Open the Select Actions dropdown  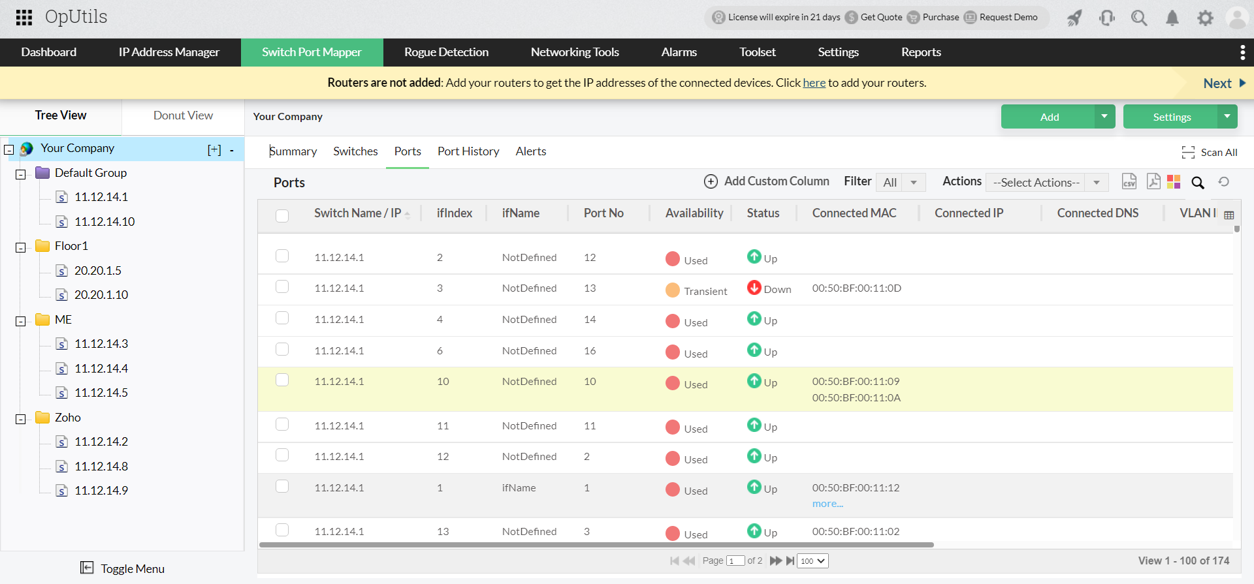[x=1046, y=183]
